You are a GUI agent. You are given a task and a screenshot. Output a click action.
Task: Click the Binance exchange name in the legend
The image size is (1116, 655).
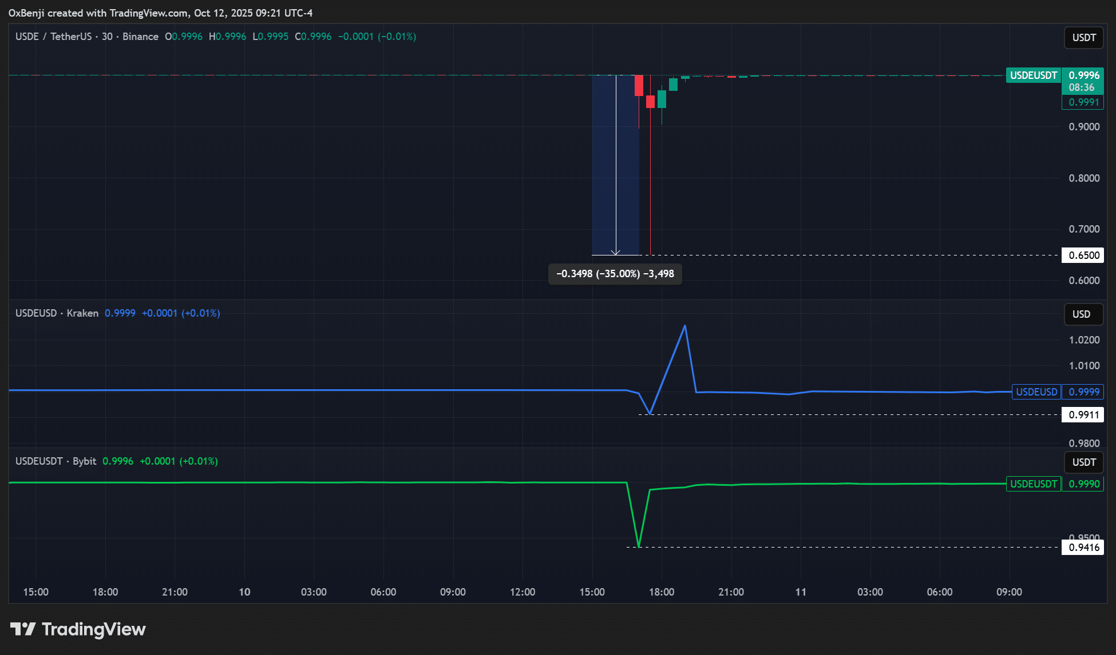point(140,36)
